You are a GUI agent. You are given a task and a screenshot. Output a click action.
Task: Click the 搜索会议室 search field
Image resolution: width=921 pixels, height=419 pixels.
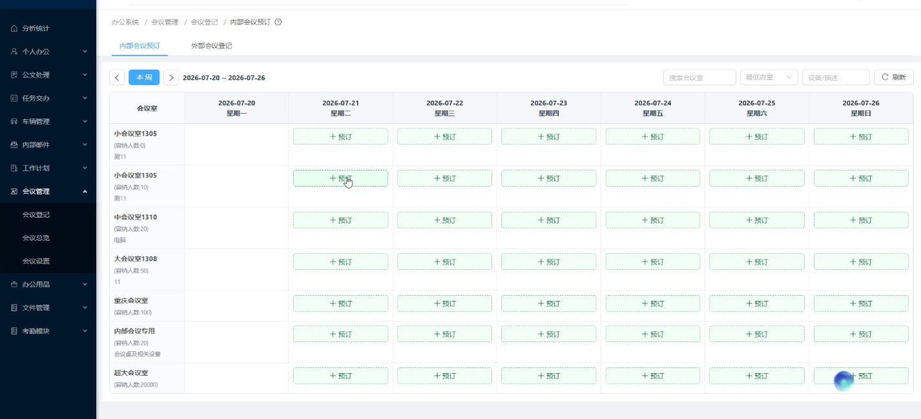[x=699, y=77]
